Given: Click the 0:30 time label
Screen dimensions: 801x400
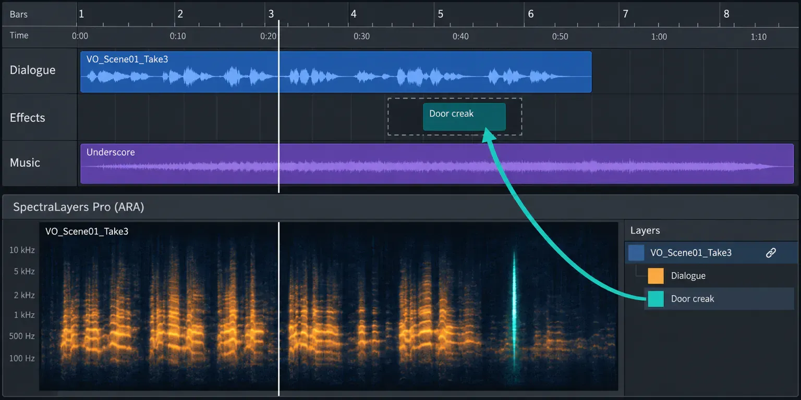Looking at the screenshot, I should coord(362,36).
